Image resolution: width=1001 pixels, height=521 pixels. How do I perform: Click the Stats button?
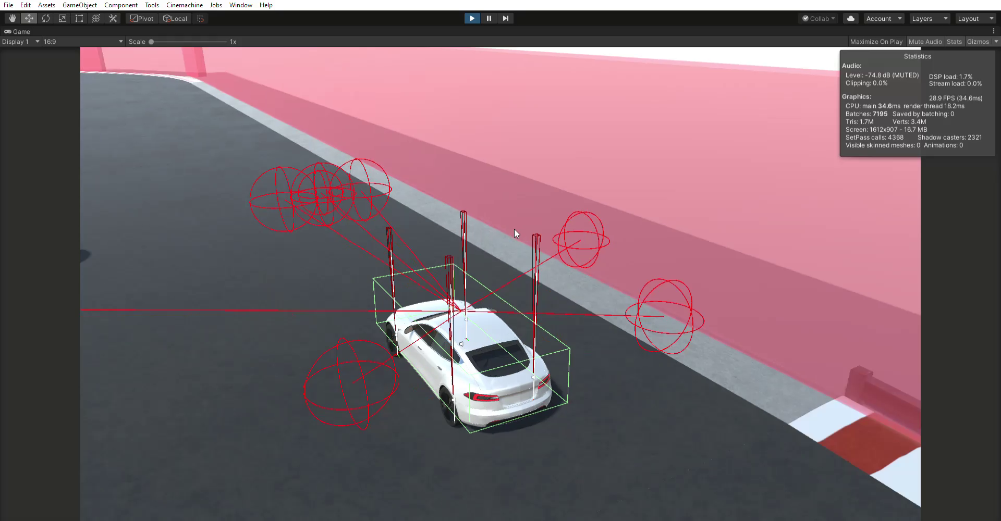coord(954,41)
